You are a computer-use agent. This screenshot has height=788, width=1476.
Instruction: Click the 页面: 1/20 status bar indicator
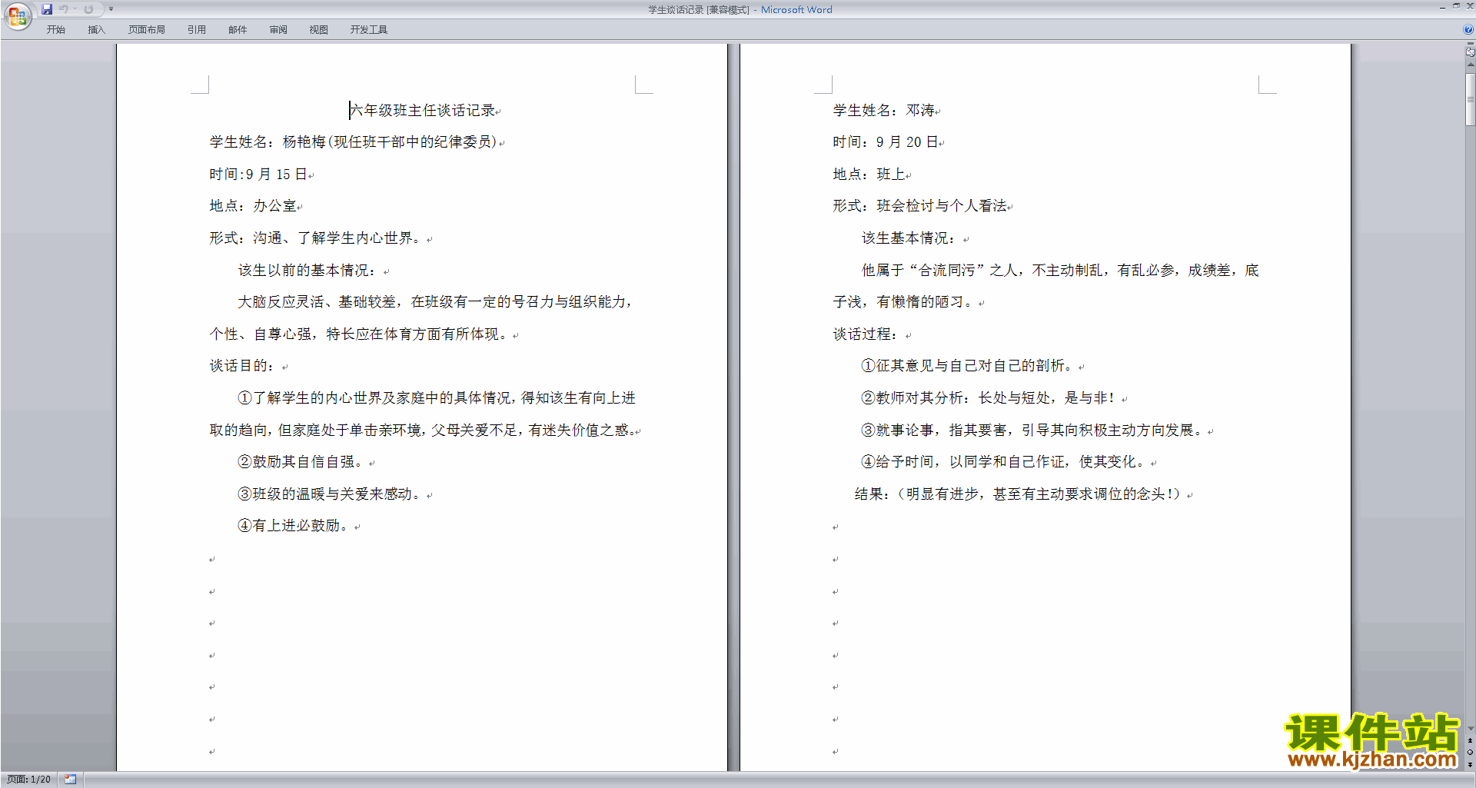(29, 780)
